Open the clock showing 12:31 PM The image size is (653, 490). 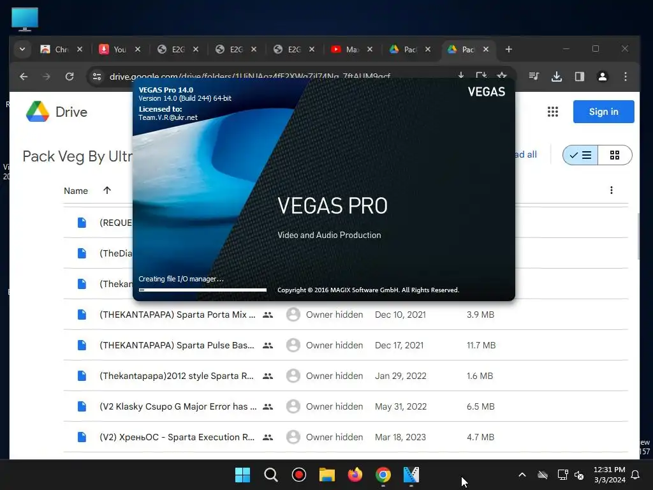click(609, 475)
